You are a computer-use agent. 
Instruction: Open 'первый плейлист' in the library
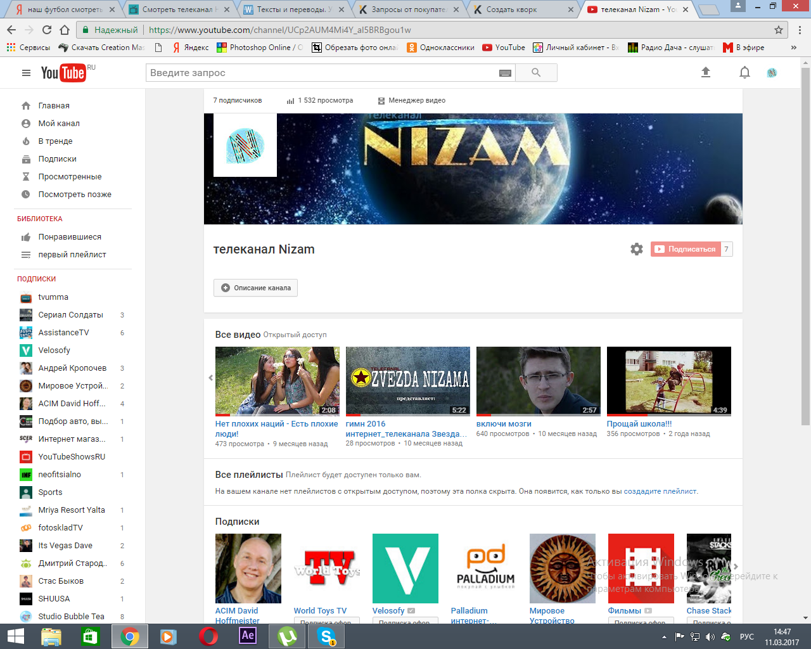click(x=73, y=255)
